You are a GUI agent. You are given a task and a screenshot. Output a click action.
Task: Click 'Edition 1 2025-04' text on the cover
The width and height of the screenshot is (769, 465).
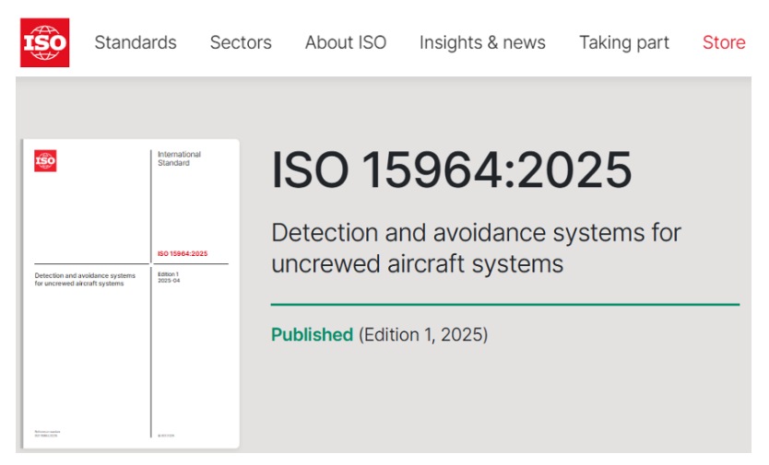click(169, 277)
